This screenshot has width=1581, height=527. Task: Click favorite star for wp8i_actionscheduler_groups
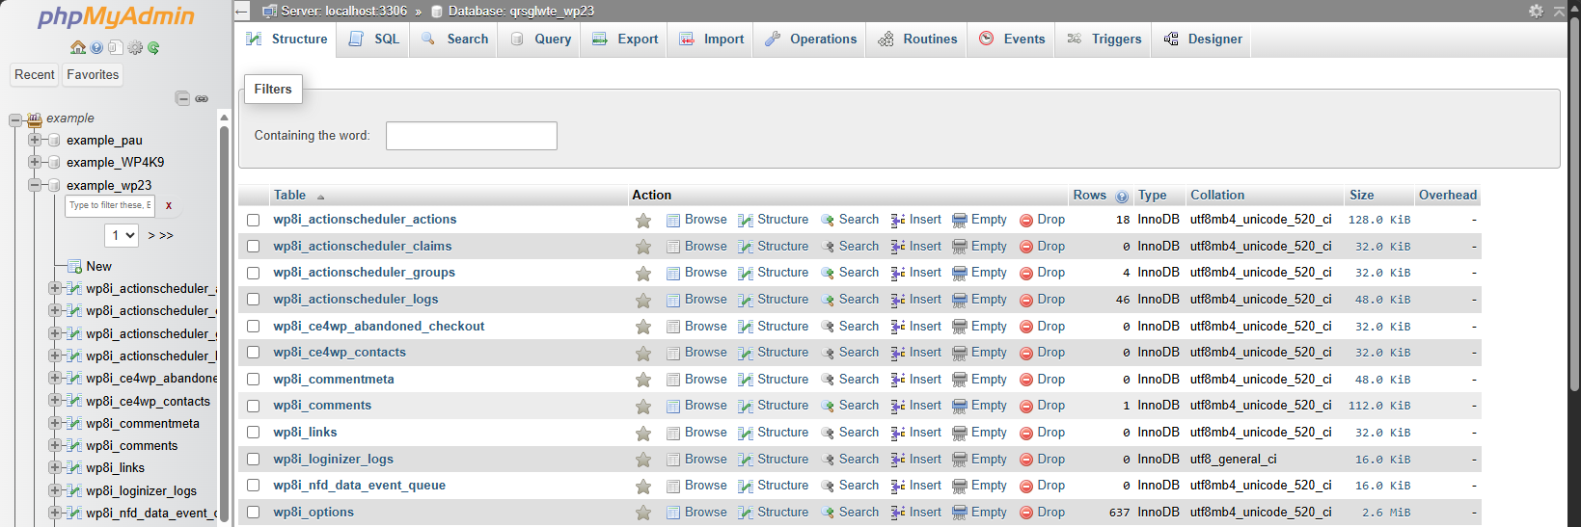pyautogui.click(x=642, y=273)
